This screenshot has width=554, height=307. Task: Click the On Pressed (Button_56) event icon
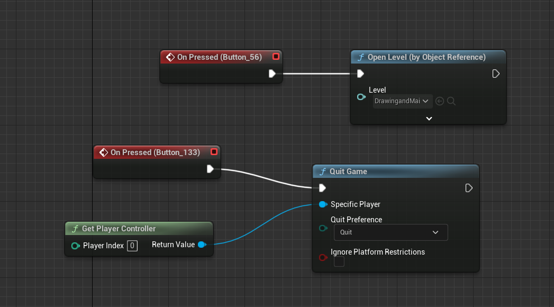tap(170, 57)
